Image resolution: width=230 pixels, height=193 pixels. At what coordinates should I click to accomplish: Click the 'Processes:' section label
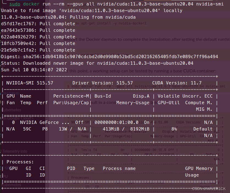(x=20, y=162)
